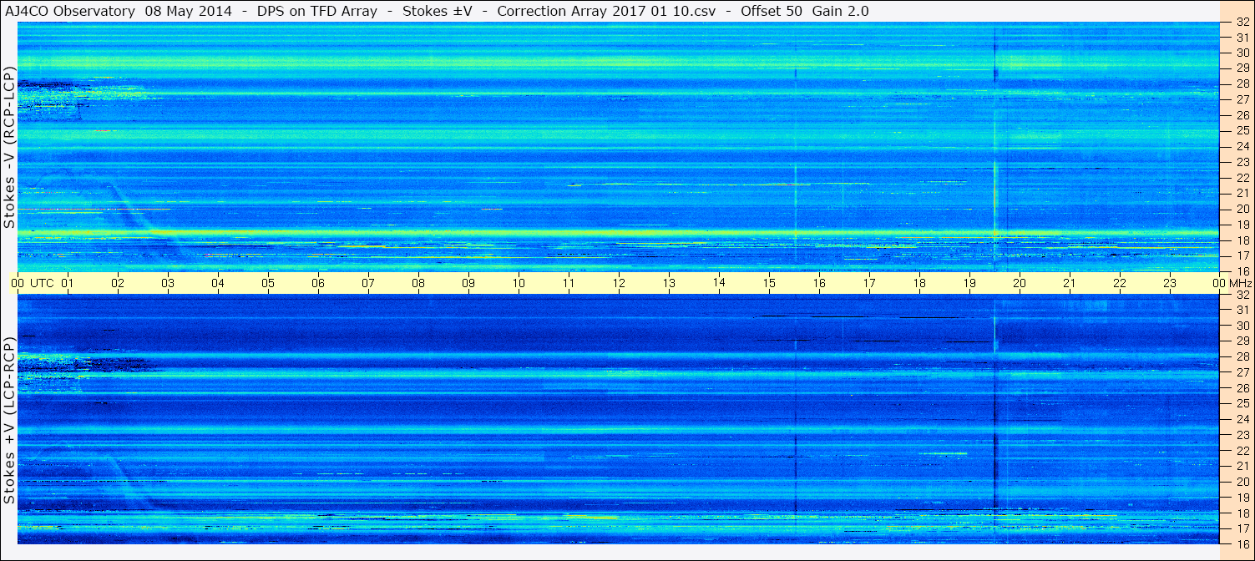The height and width of the screenshot is (561, 1255).
Task: Click the 32 MHz label in upper panel
Action: tap(1242, 23)
